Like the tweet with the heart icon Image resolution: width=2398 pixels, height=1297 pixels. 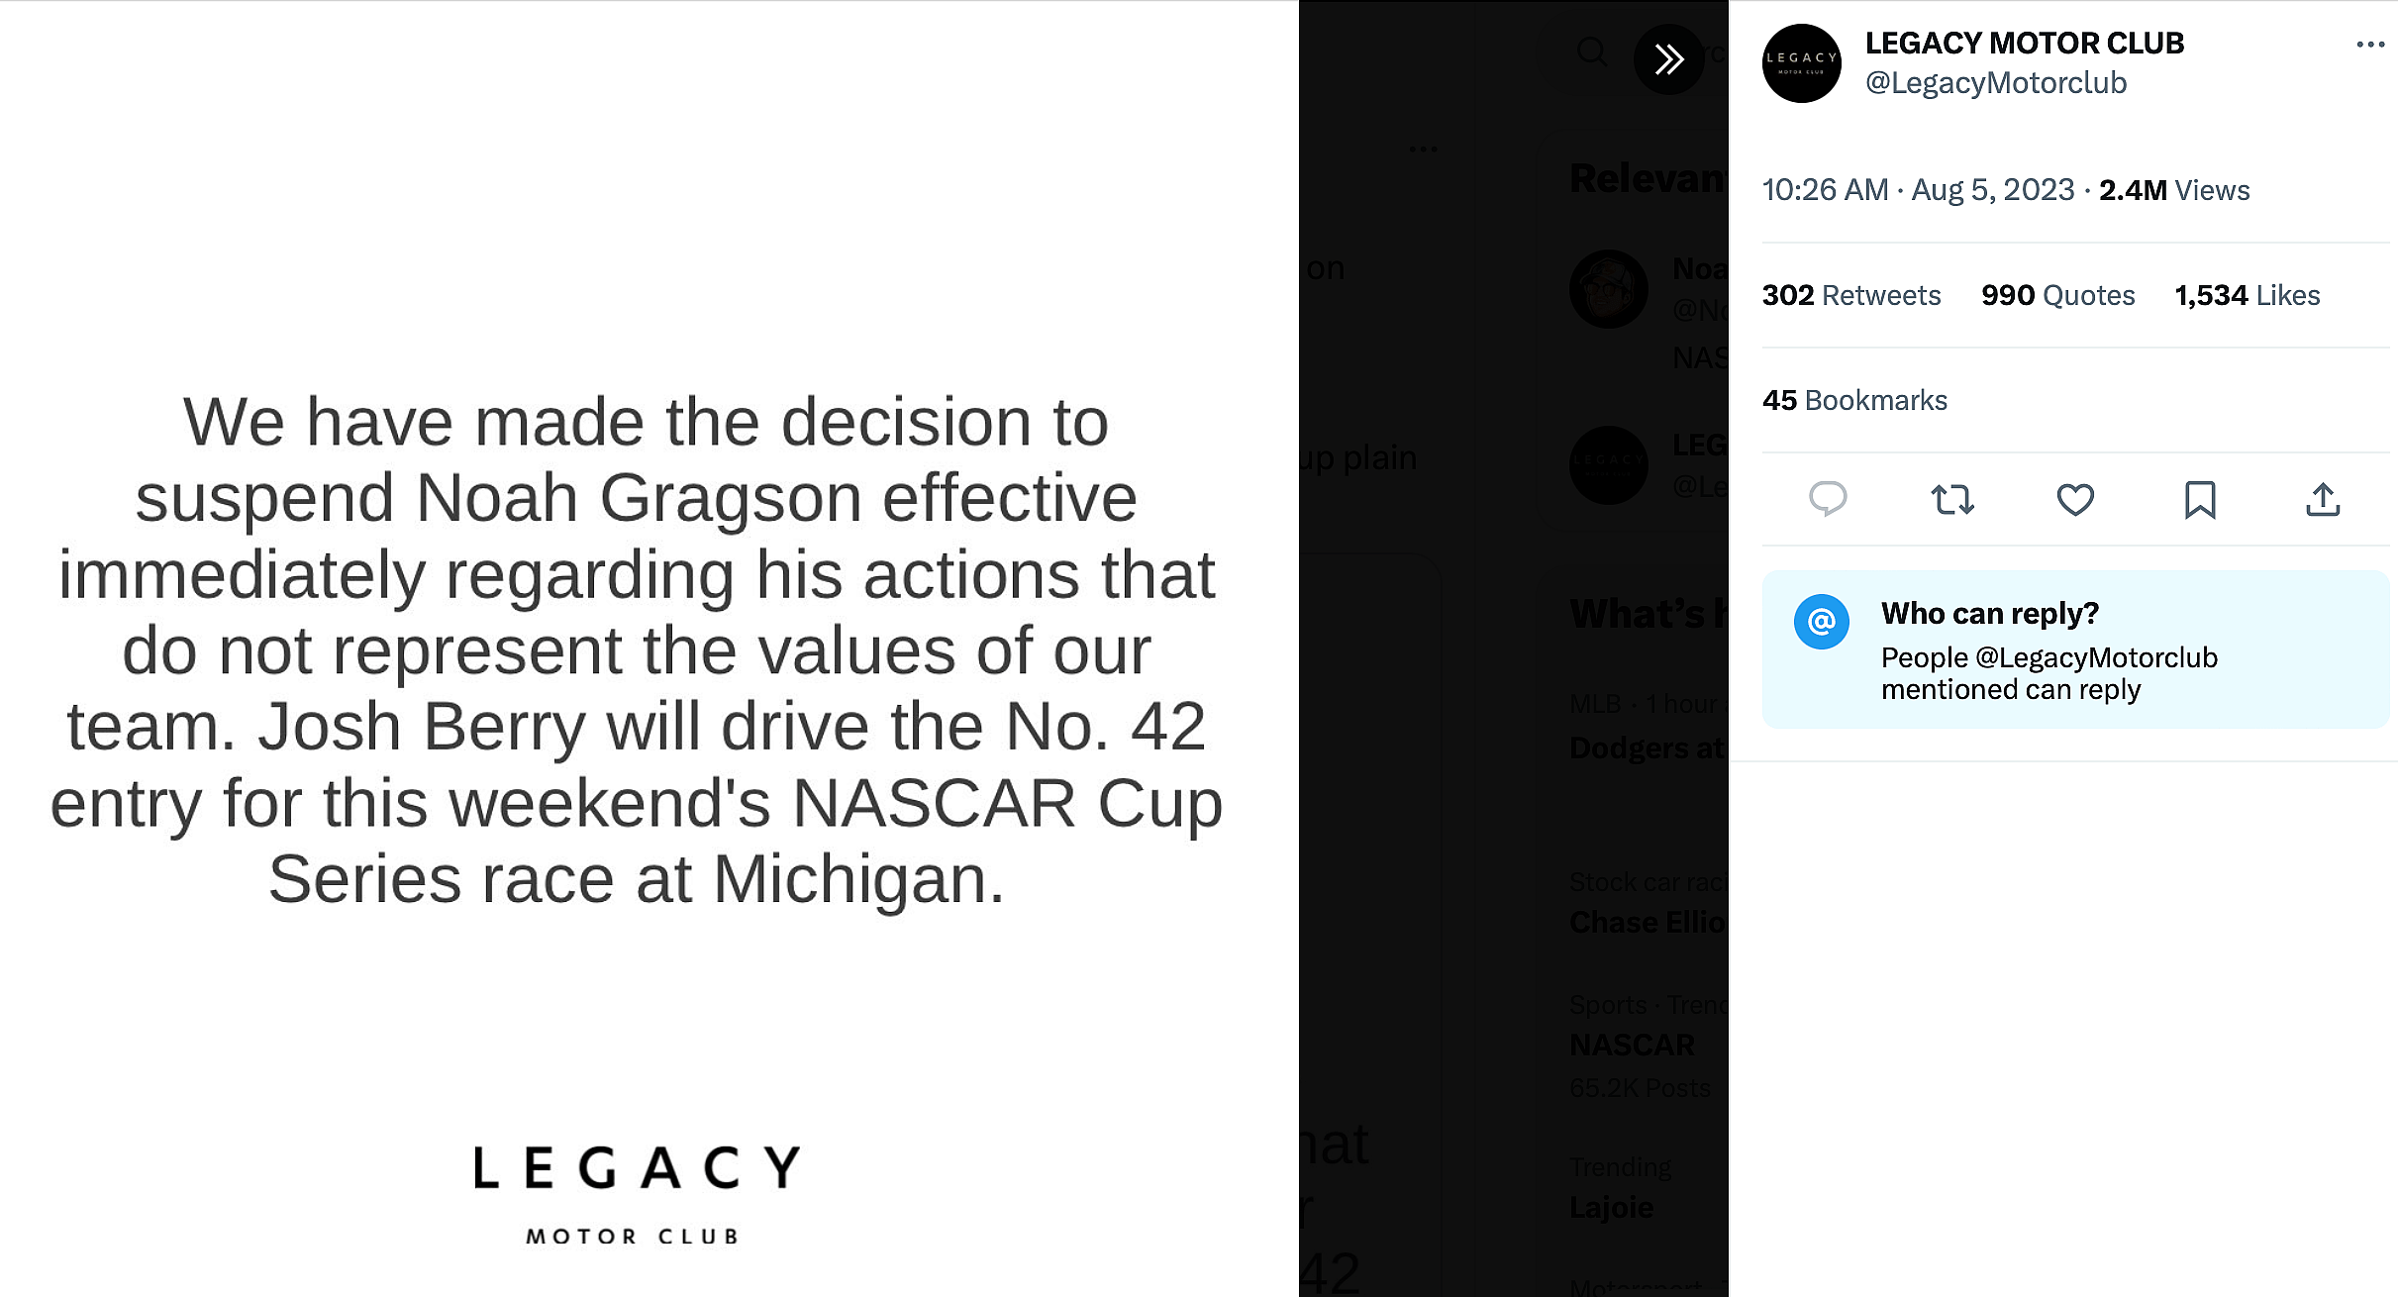2075,499
